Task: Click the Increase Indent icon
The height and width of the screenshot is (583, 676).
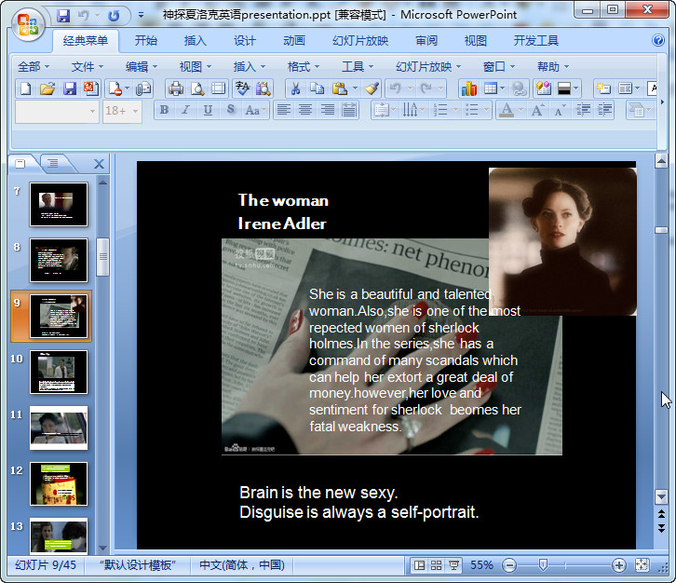Action: point(605,111)
